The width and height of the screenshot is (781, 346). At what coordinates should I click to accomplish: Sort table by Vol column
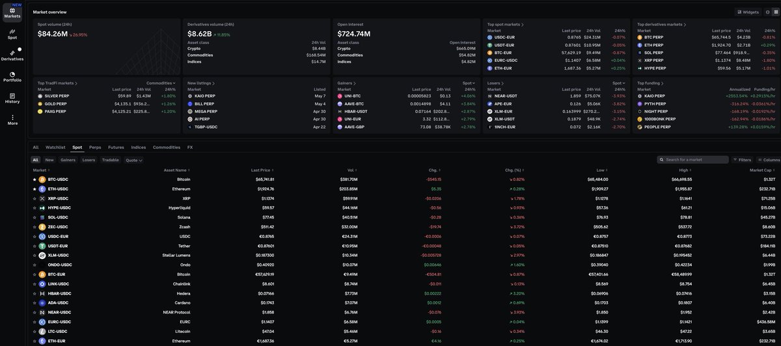click(x=353, y=170)
